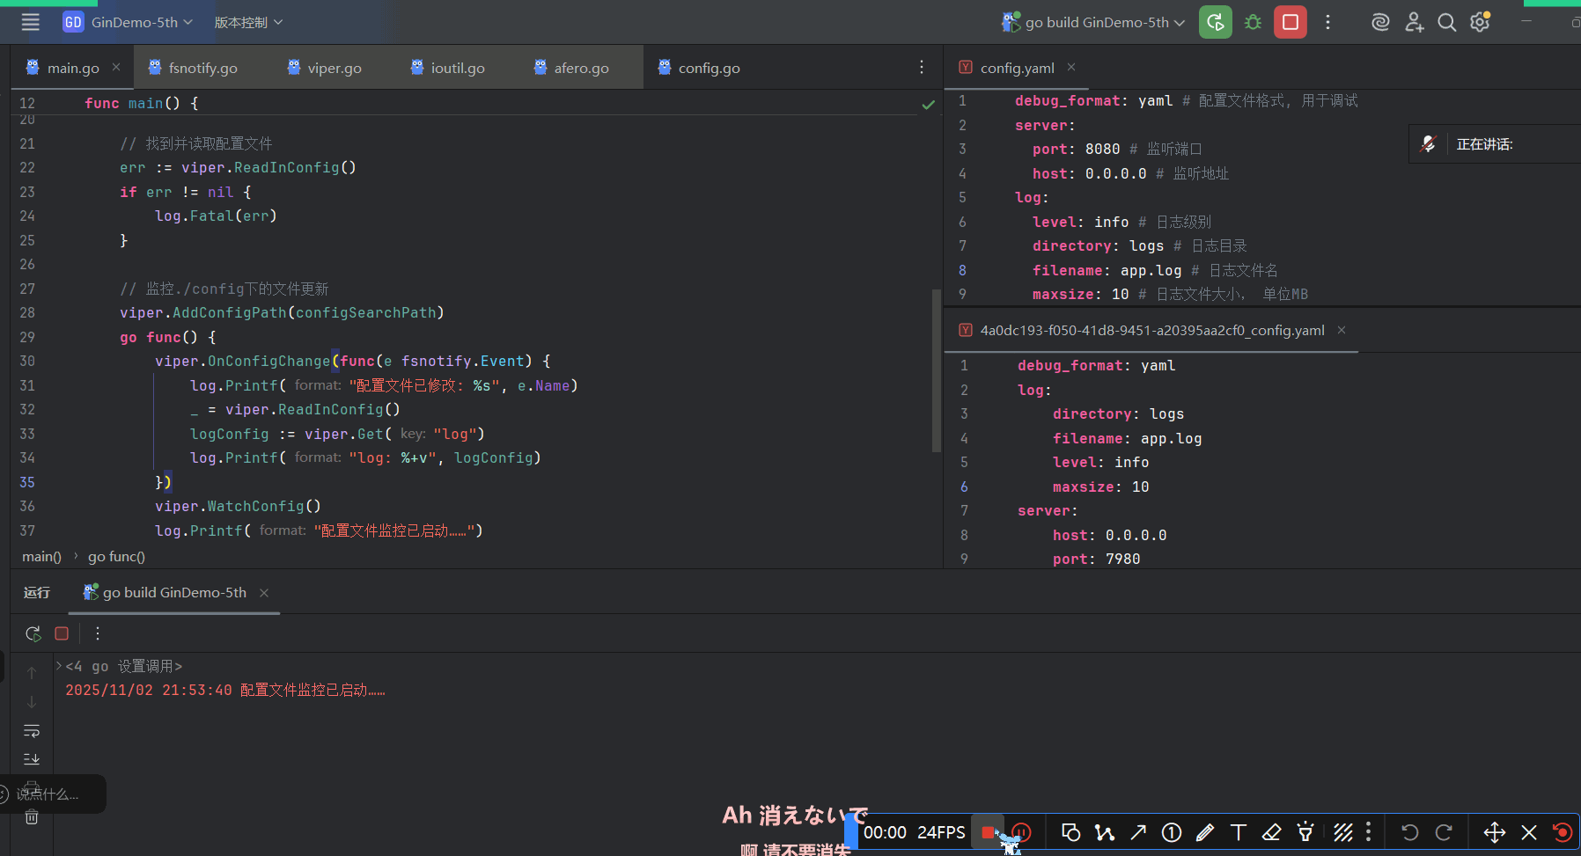The height and width of the screenshot is (856, 1581).
Task: Switch to the viper.go editor tab
Action: pyautogui.click(x=334, y=68)
